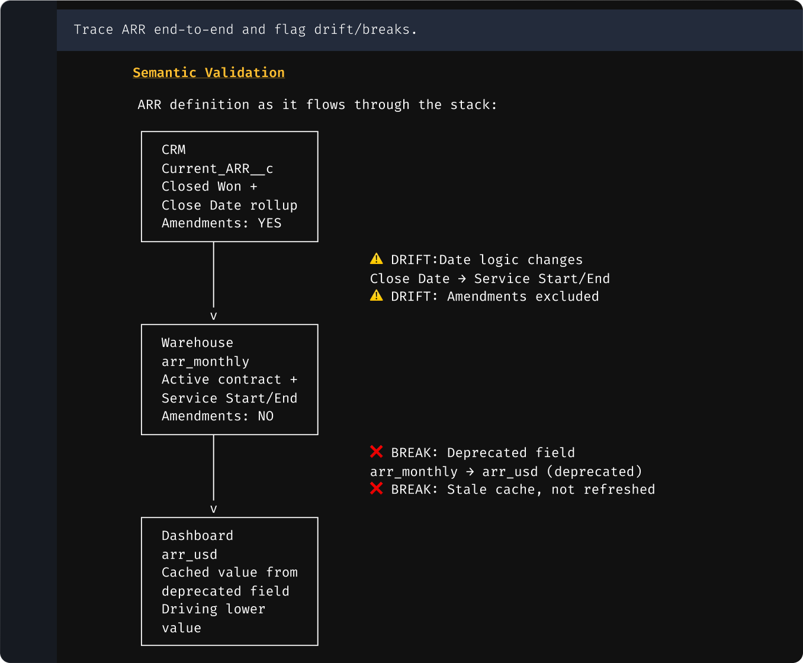803x663 pixels.
Task: Click the arrow glyph between Warehouse and Dashboard
Action: tap(213, 508)
